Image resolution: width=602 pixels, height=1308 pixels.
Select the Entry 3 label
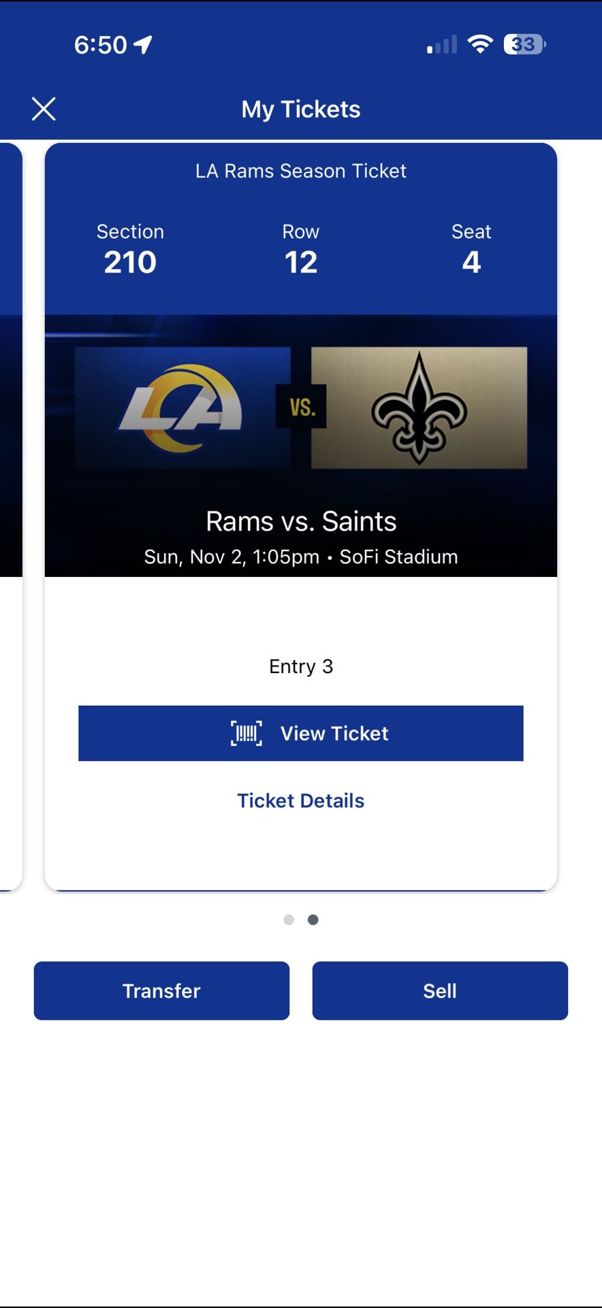[x=300, y=666]
